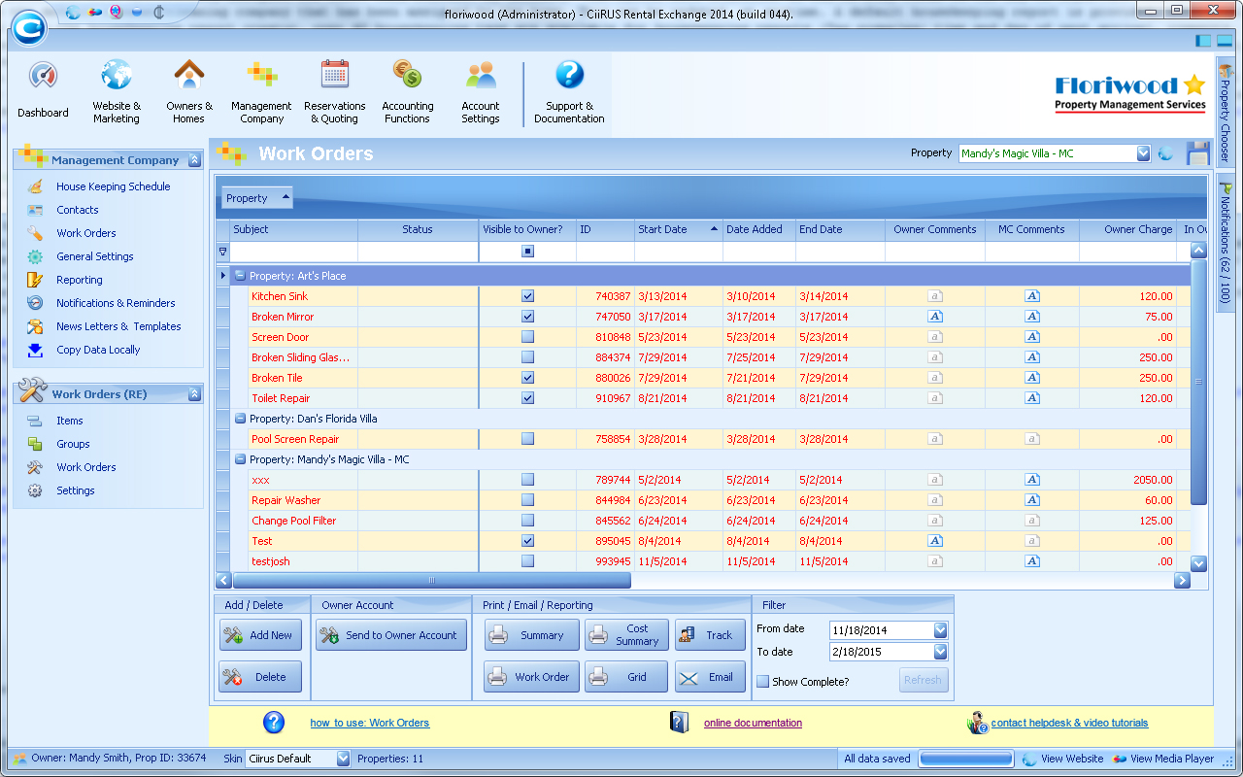Open Items under Work Orders (RE)
The height and width of the screenshot is (777, 1243).
(x=69, y=421)
